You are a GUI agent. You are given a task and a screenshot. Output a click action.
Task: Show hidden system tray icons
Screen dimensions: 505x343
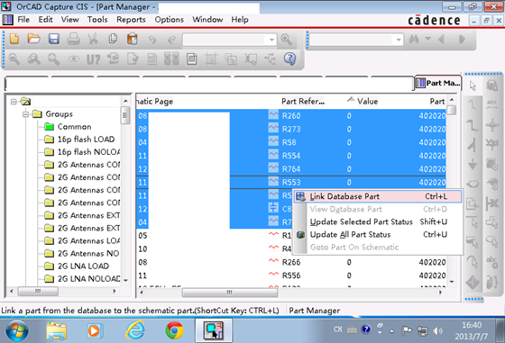pyautogui.click(x=391, y=330)
